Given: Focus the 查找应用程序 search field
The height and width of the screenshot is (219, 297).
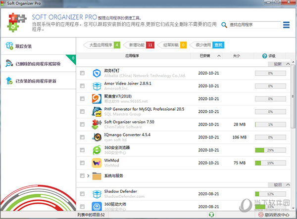Looking at the screenshot, I should [x=255, y=25].
